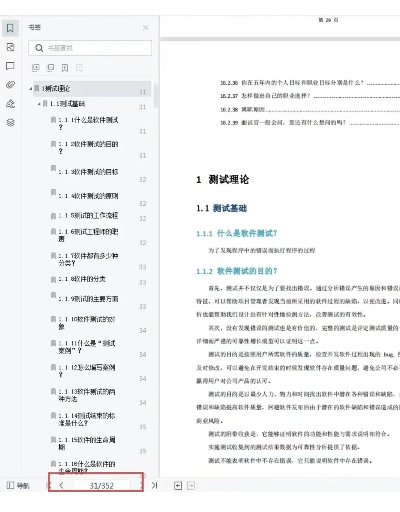Open the attachments panel
This screenshot has width=400, height=512.
pyautogui.click(x=10, y=84)
